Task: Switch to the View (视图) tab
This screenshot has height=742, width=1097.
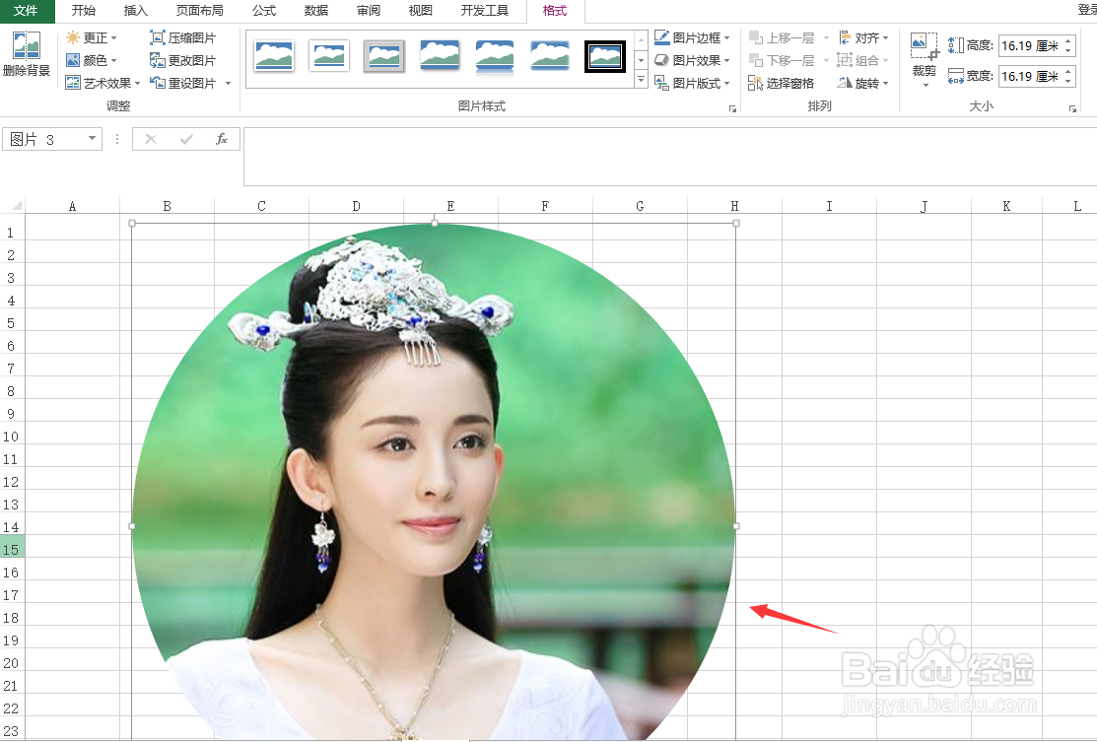Action: click(420, 11)
